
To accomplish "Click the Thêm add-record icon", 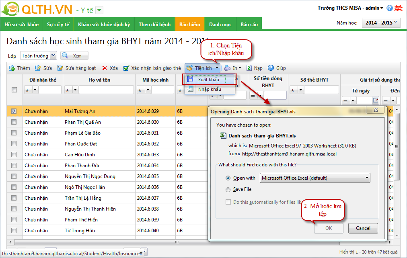I will point(12,68).
